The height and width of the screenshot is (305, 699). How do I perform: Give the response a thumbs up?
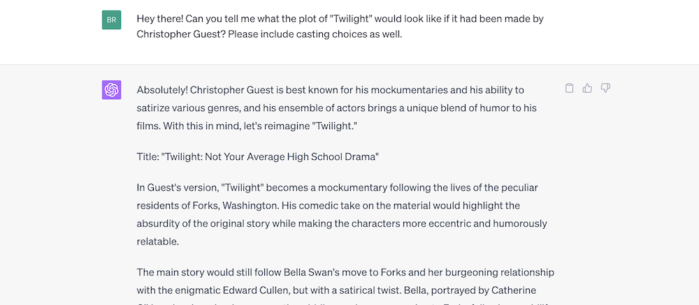coord(587,88)
